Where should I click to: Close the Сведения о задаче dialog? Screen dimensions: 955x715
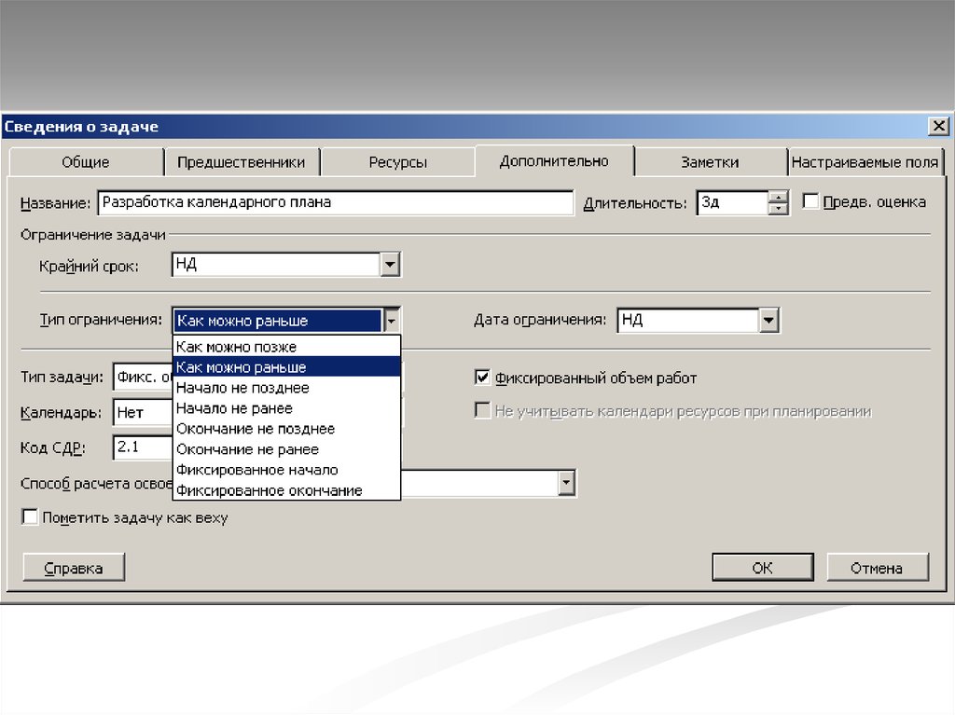(937, 127)
